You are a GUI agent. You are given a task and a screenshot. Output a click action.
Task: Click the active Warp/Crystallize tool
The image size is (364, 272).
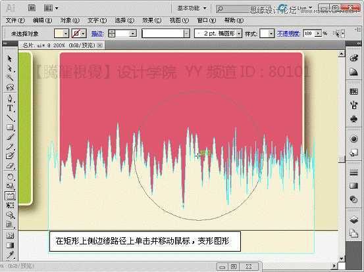tap(10, 196)
